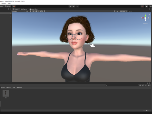Lock the Project panel
The width and height of the screenshot is (152, 114).
148,83
